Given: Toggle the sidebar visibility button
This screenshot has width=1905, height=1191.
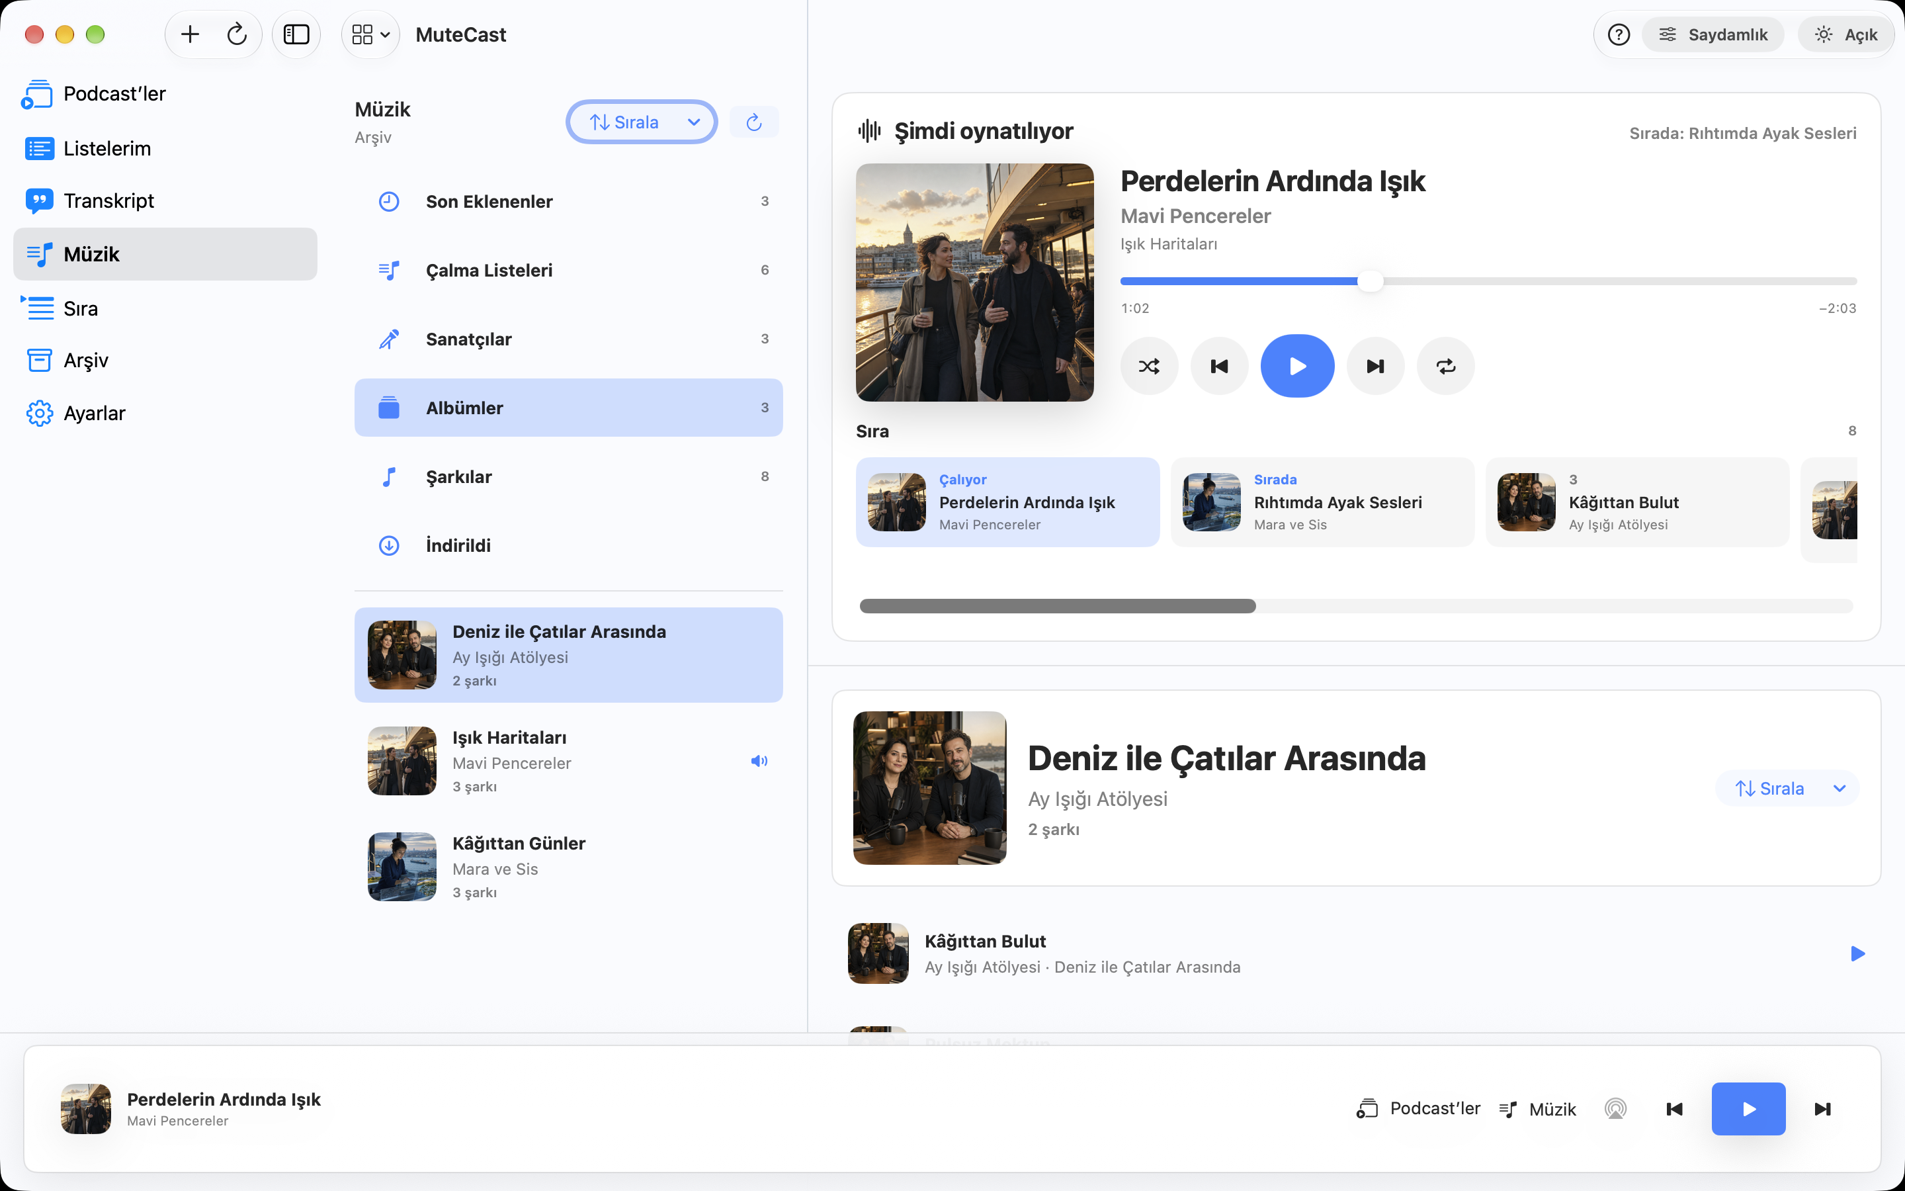Looking at the screenshot, I should 296,34.
